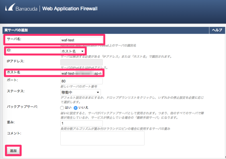The image size is (226, 159).
Task: Select the はい backup server radio
Action: pyautogui.click(x=62, y=108)
